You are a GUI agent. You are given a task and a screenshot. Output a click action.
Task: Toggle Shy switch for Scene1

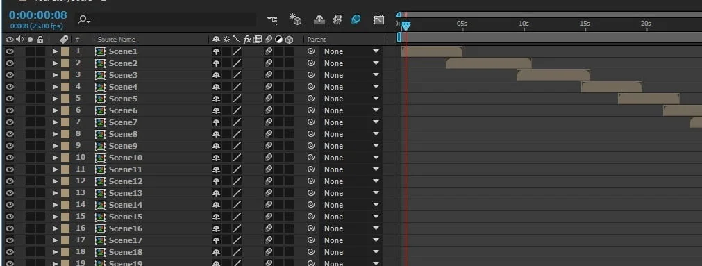[216, 51]
